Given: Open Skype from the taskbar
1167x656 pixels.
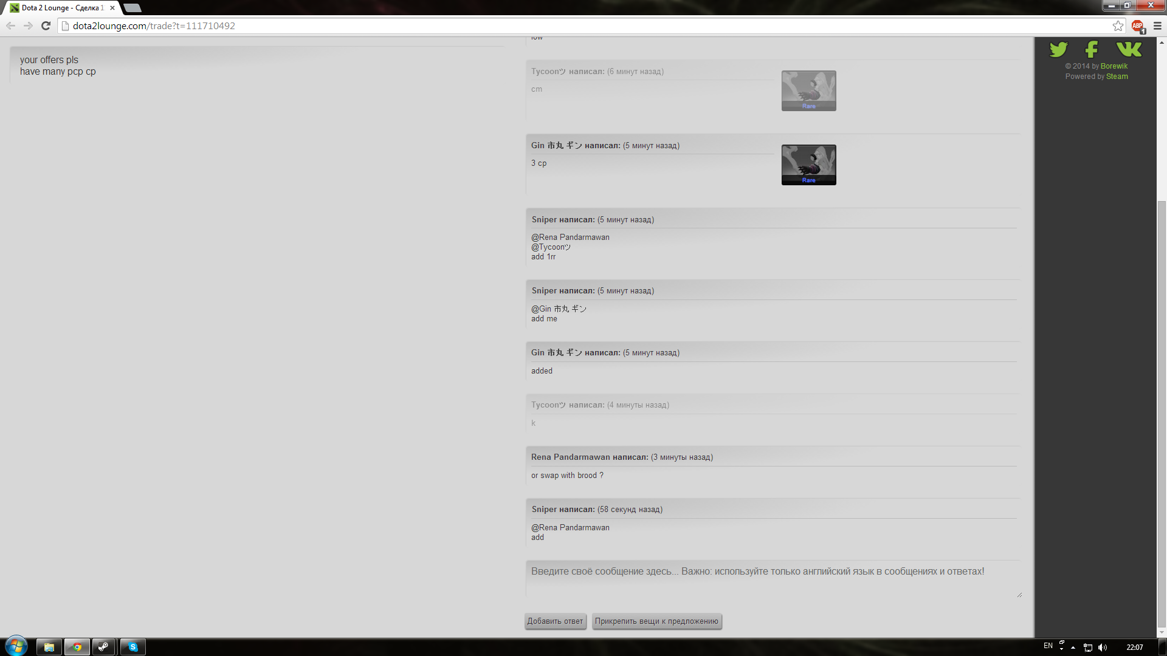Looking at the screenshot, I should 133,647.
